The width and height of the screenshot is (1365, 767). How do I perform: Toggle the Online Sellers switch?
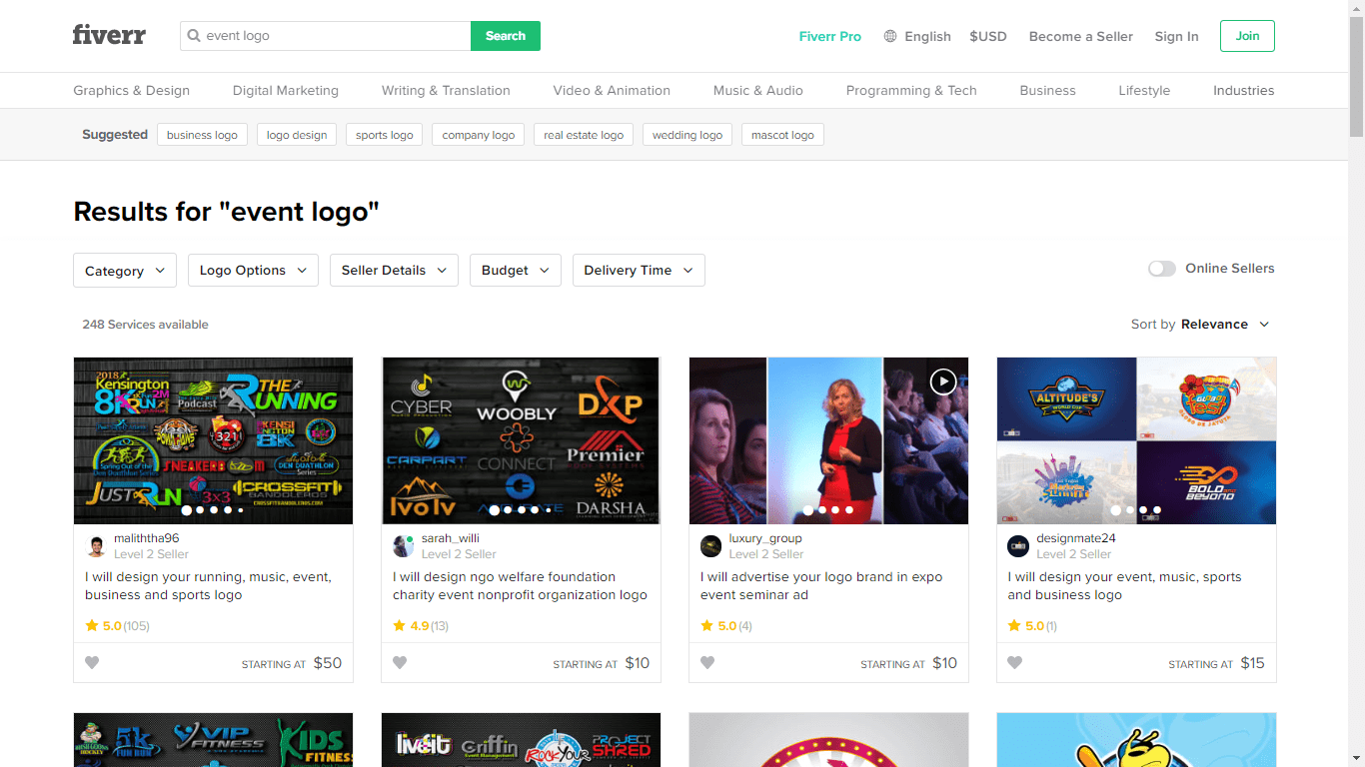pyautogui.click(x=1162, y=269)
